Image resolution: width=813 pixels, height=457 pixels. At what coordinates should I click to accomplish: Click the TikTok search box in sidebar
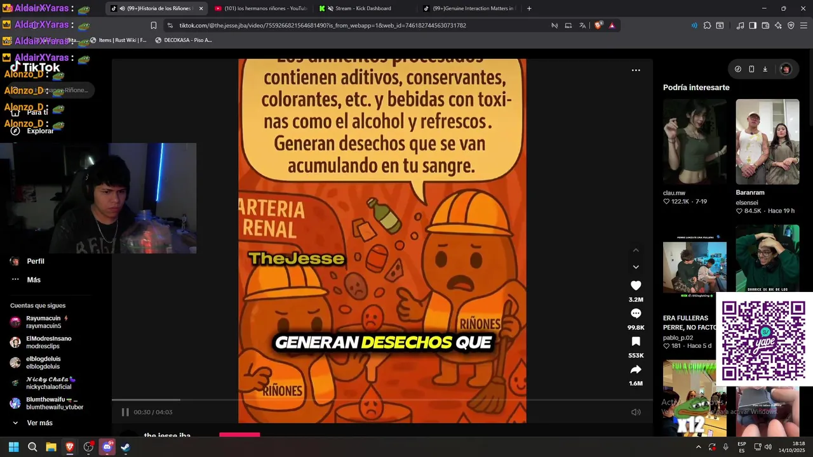tap(51, 90)
